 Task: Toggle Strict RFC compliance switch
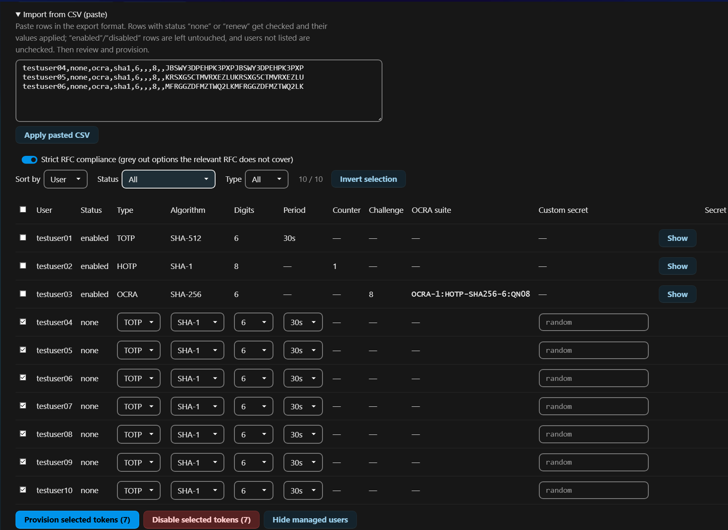29,160
